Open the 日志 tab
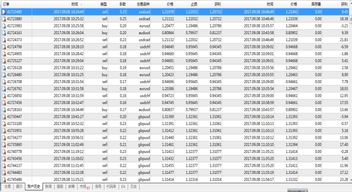 pos(134,187)
